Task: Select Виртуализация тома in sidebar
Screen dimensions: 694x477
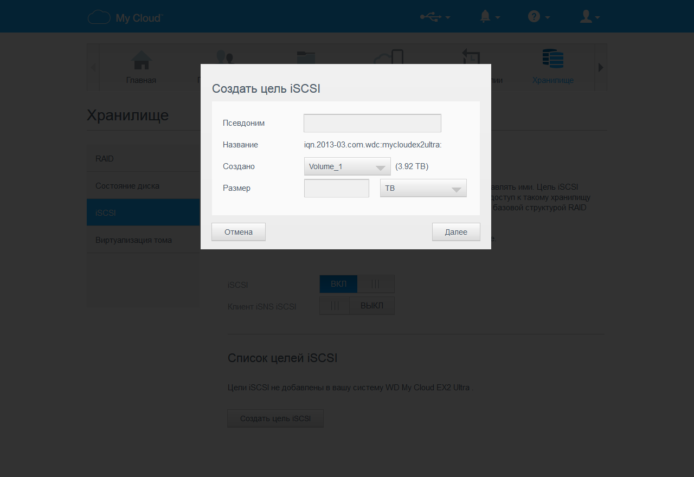Action: (x=143, y=240)
